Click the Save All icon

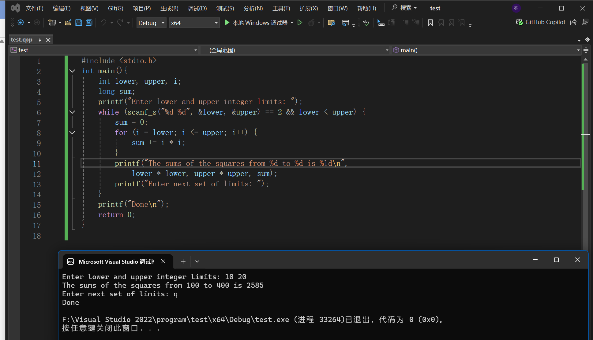tap(89, 23)
